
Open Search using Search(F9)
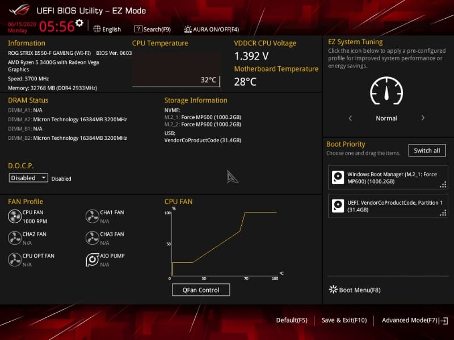(x=152, y=29)
